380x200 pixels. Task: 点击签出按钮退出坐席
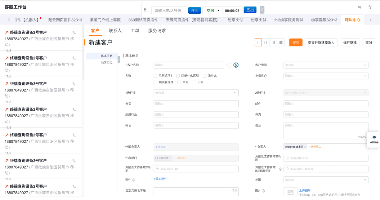[x=250, y=10]
